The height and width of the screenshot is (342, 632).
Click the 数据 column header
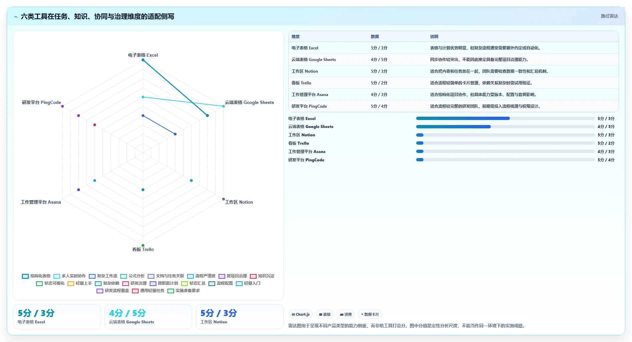(375, 37)
